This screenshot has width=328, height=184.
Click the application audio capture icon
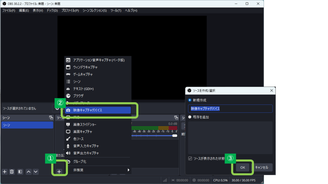pyautogui.click(x=68, y=60)
